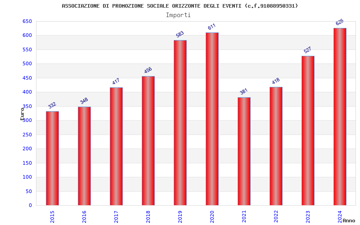
Task: Click the y-axis tick label 100
Action: (x=27, y=177)
